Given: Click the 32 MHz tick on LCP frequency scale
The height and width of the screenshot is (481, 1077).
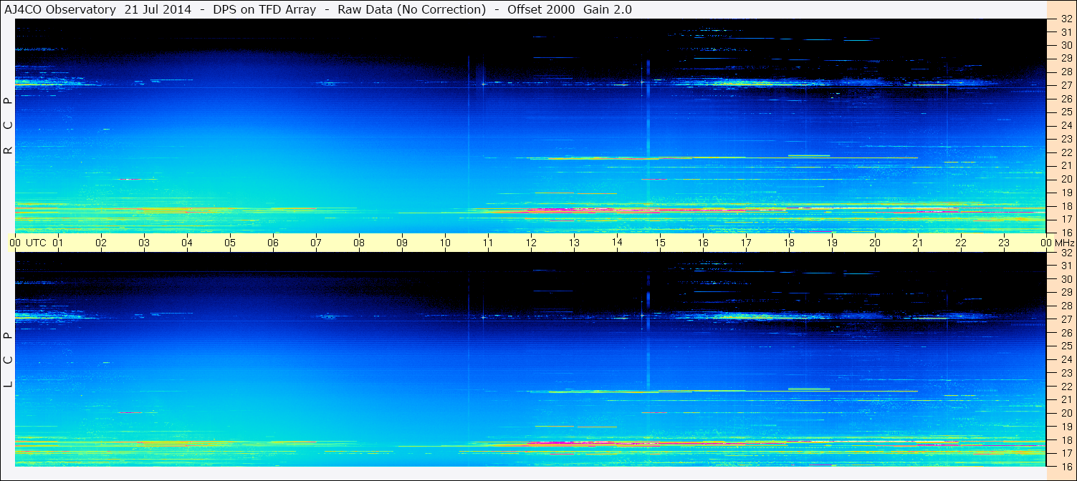Looking at the screenshot, I should (1066, 253).
